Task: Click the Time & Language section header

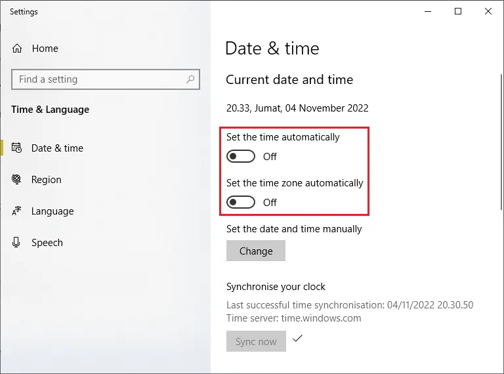Action: (50, 110)
